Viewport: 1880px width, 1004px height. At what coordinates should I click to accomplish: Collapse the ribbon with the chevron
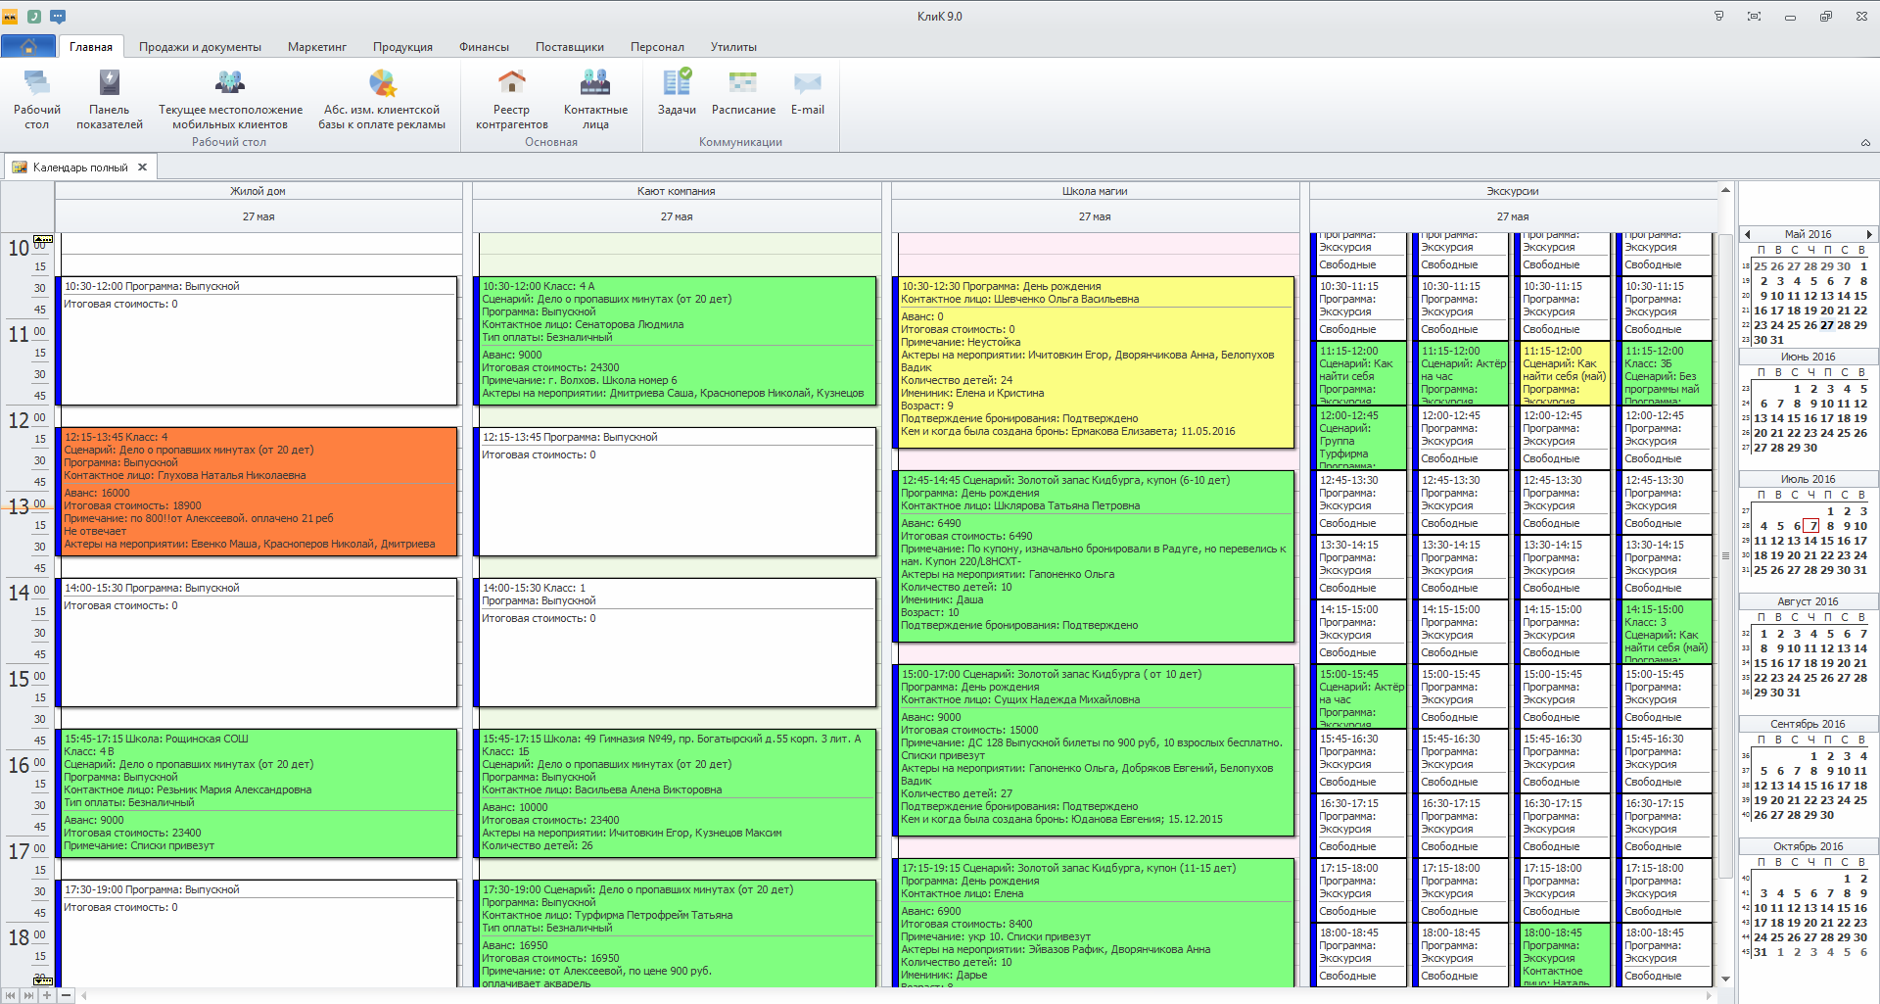[x=1865, y=143]
